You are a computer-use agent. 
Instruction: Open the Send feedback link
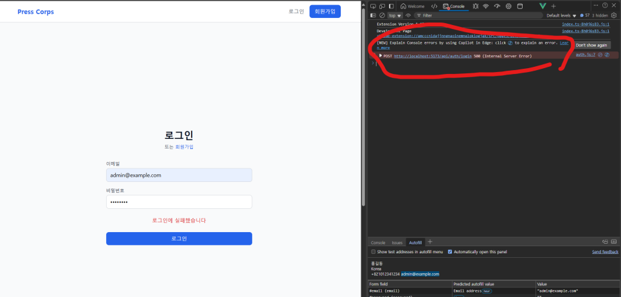coord(605,252)
